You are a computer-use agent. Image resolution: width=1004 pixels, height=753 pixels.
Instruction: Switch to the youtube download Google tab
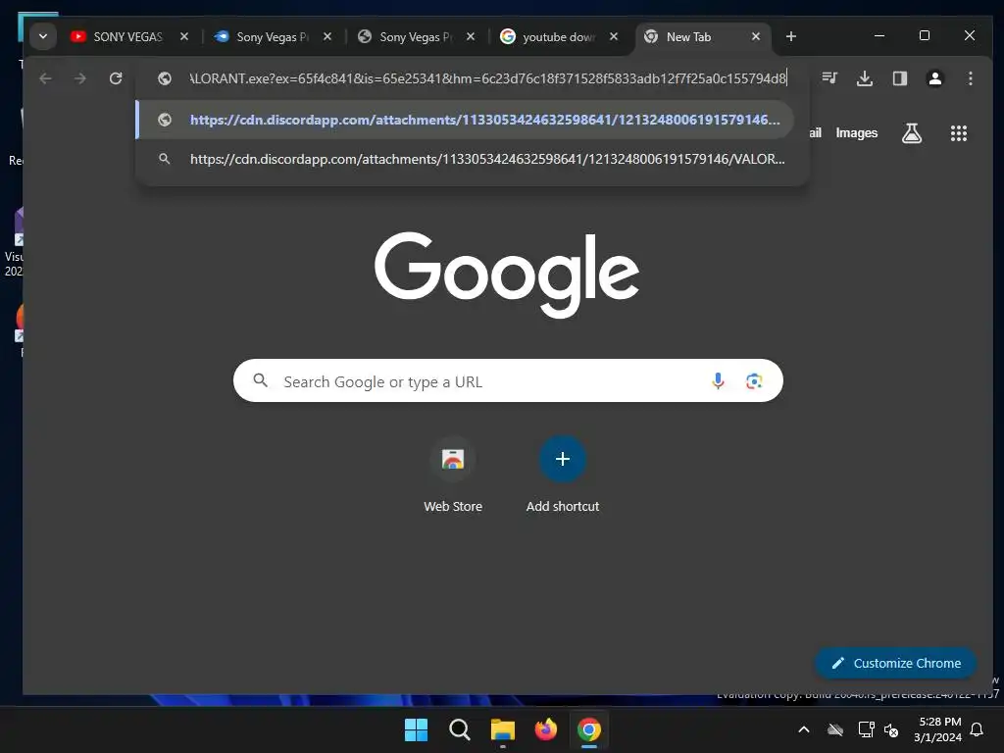pos(551,36)
